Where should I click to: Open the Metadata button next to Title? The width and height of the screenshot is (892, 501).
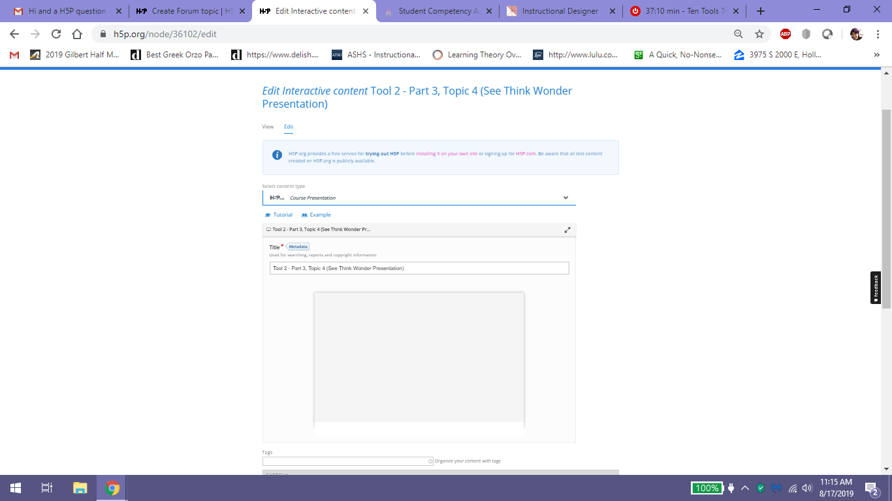coord(298,247)
